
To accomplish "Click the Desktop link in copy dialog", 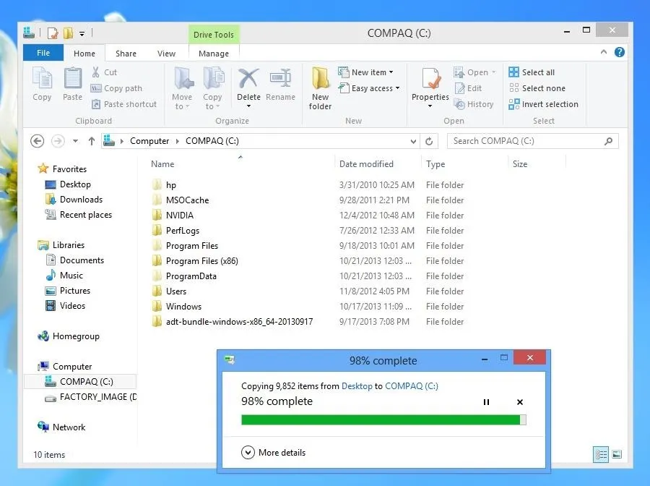I will (357, 386).
